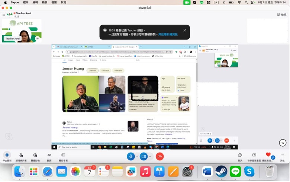Open the Apple menu
290x182 pixels.
(5, 2)
